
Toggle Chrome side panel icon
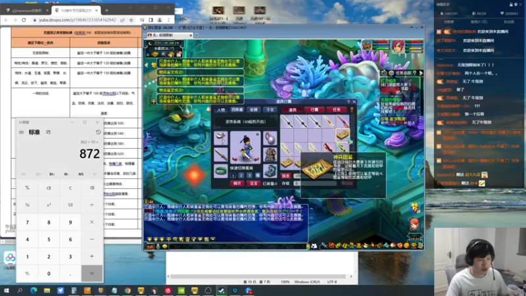151,20
